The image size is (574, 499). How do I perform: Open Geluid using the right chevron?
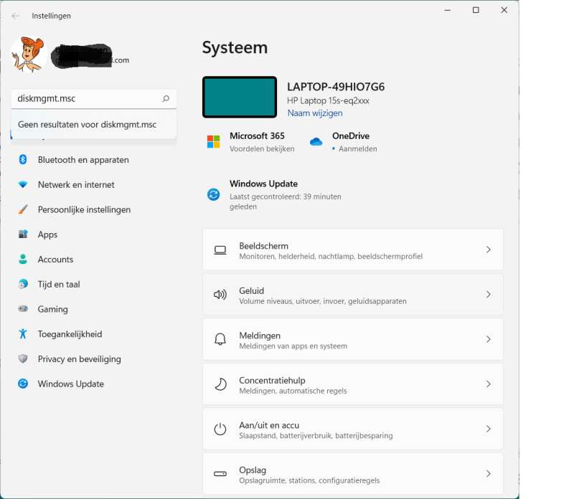click(488, 295)
